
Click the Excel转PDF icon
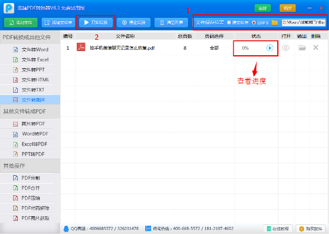tap(15, 144)
